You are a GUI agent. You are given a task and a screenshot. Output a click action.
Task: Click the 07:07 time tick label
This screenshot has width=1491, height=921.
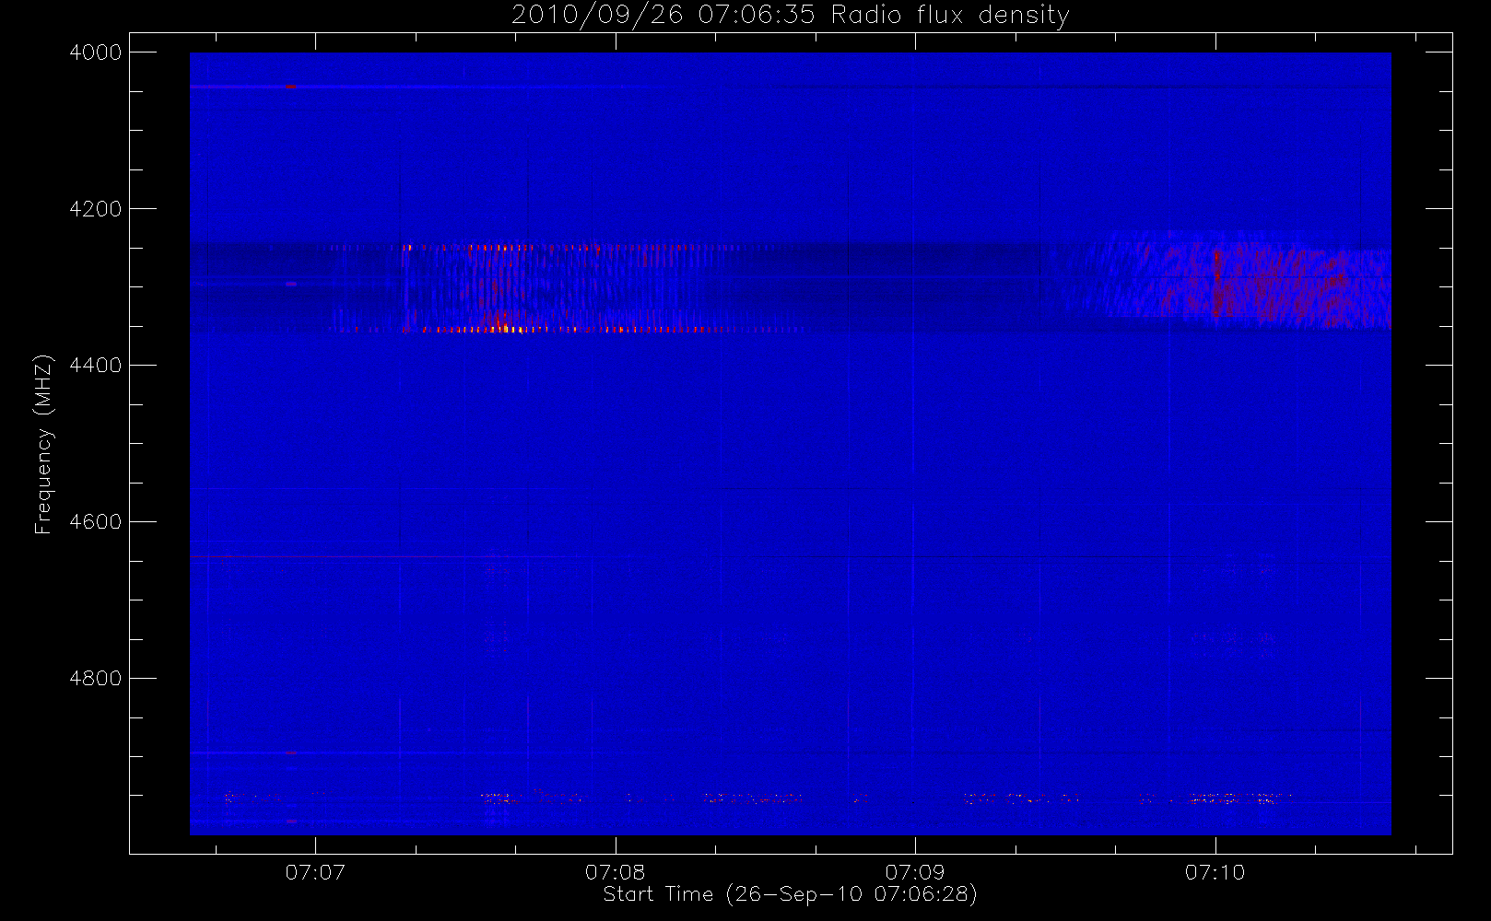315,872
